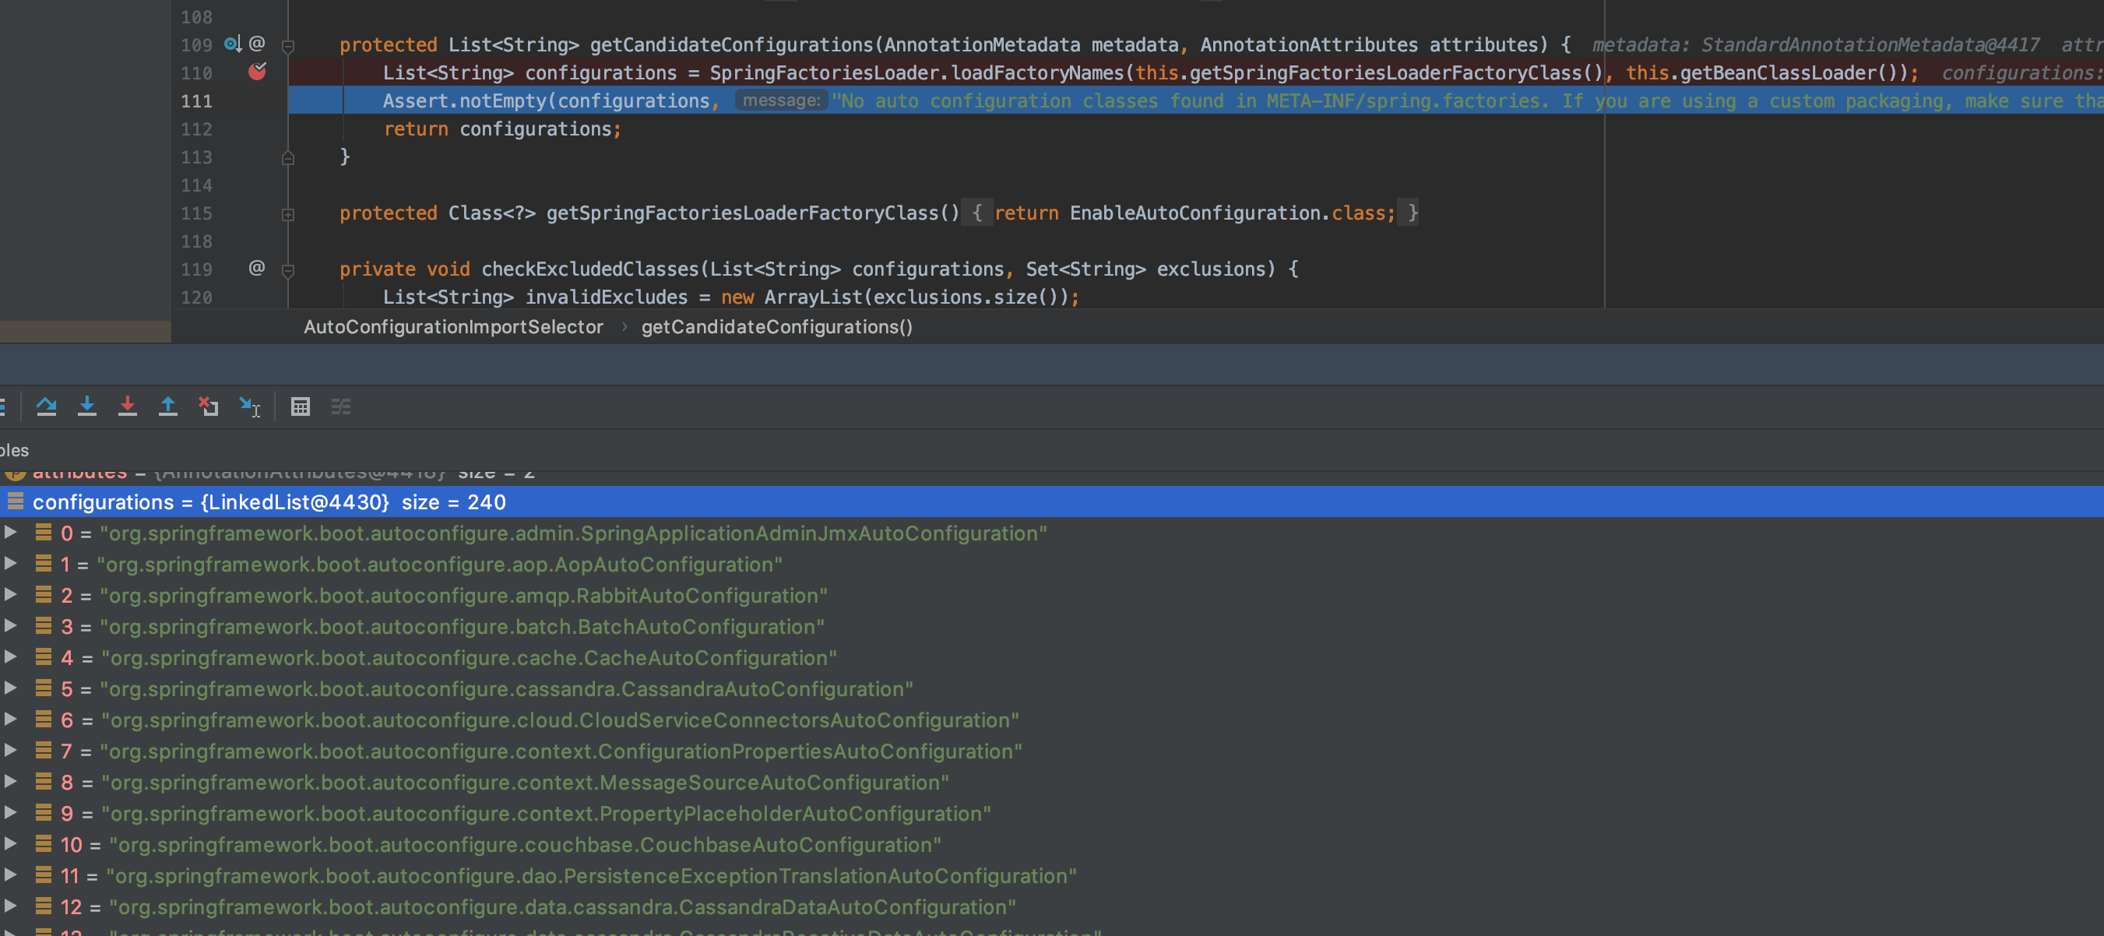Expand the folded method on line 115
This screenshot has width=2104, height=936.
tap(287, 214)
